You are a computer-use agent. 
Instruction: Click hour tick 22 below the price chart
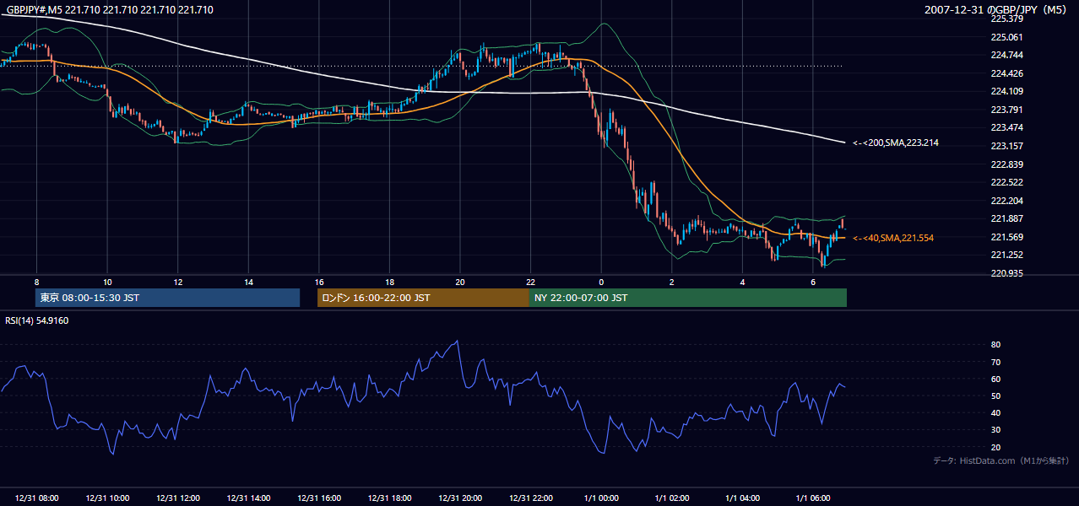pyautogui.click(x=531, y=282)
